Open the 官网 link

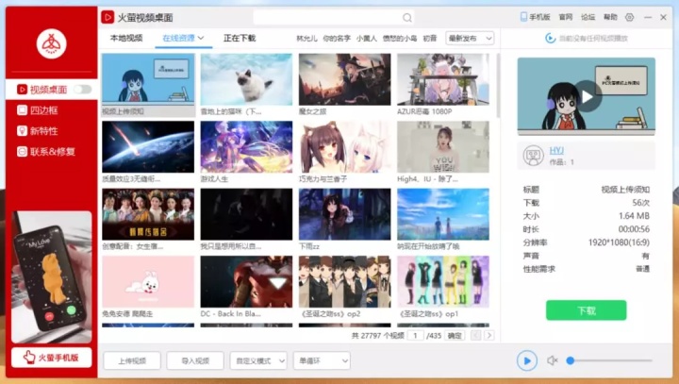[x=566, y=17]
